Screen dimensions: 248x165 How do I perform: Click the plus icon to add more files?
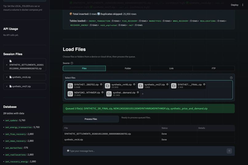[142, 94]
